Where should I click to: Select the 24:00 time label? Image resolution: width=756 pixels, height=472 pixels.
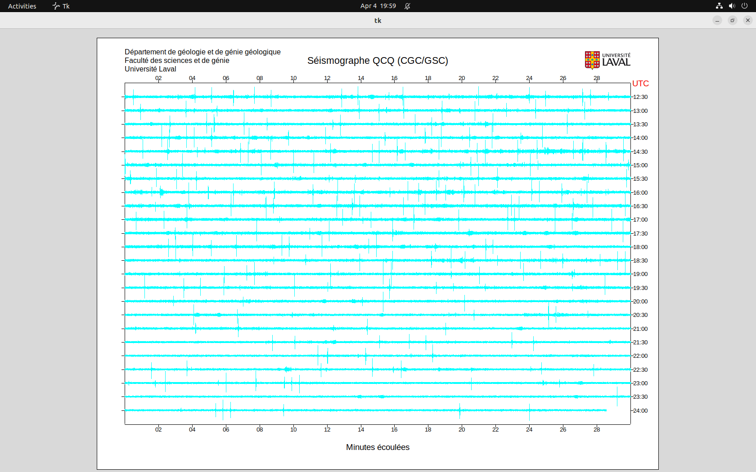(x=640, y=411)
